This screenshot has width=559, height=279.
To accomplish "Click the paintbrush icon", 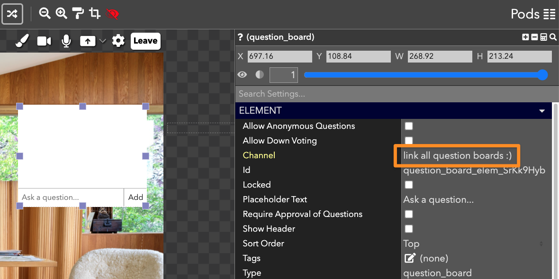I will [22, 41].
